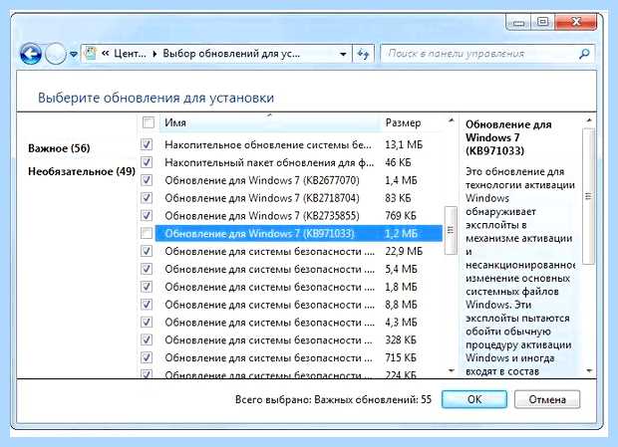This screenshot has width=618, height=447.
Task: Uncheck the 8,8 МБ security update checkbox
Action: tap(147, 305)
